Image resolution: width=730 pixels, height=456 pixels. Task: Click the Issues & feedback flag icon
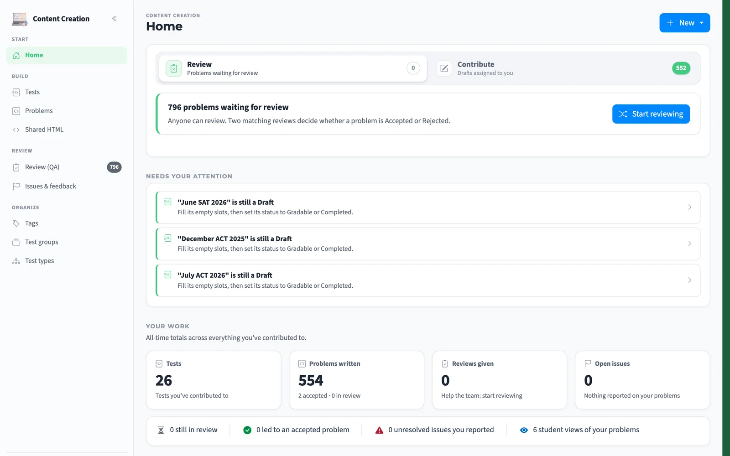(x=16, y=187)
